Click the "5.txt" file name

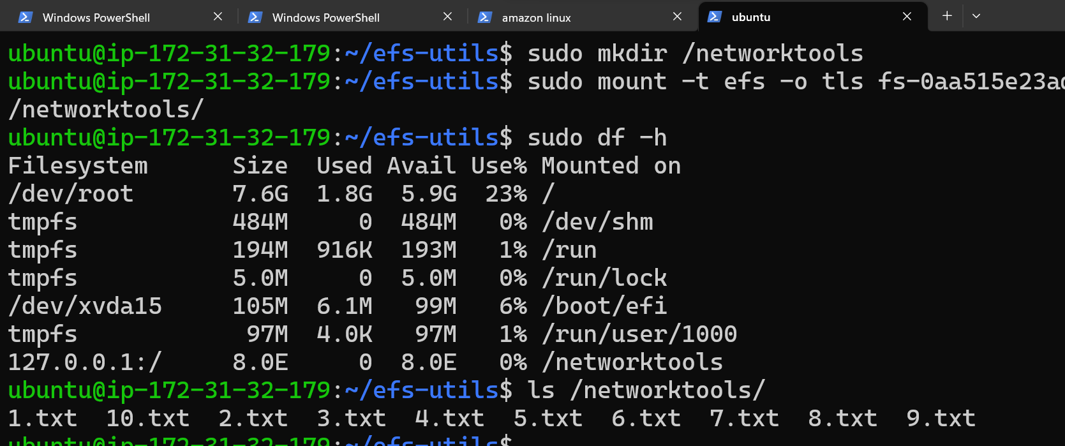click(x=548, y=419)
